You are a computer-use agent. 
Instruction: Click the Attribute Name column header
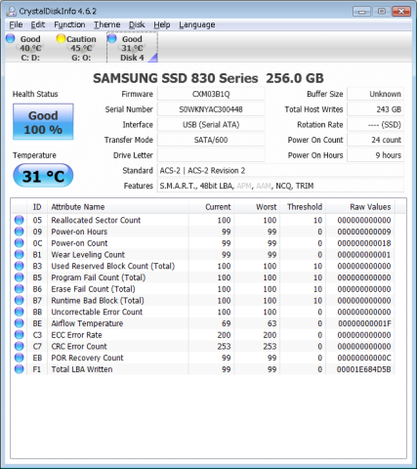tap(118, 207)
